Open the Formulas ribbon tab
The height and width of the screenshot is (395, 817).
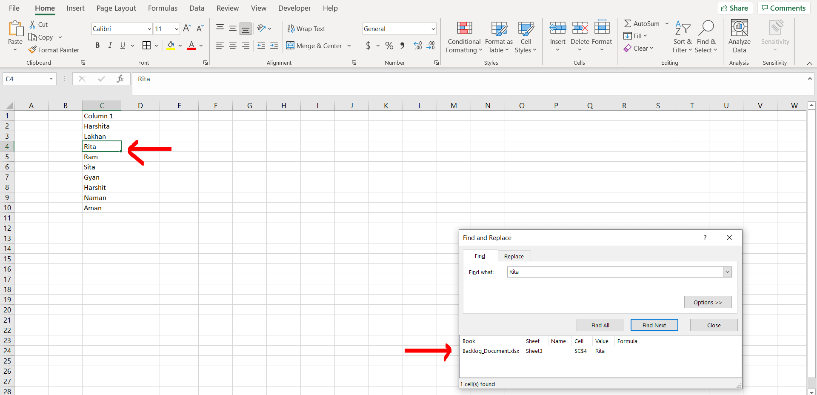coord(163,8)
